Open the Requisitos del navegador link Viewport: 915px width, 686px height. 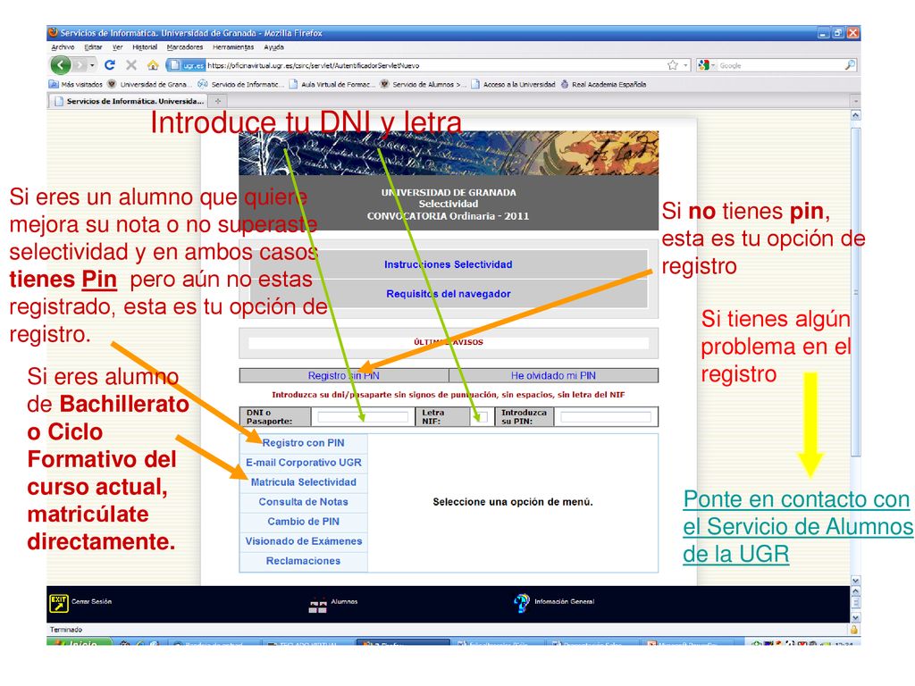pyautogui.click(x=449, y=293)
